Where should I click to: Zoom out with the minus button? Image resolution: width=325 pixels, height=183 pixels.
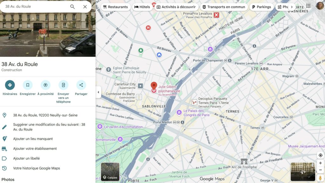(x=321, y=170)
